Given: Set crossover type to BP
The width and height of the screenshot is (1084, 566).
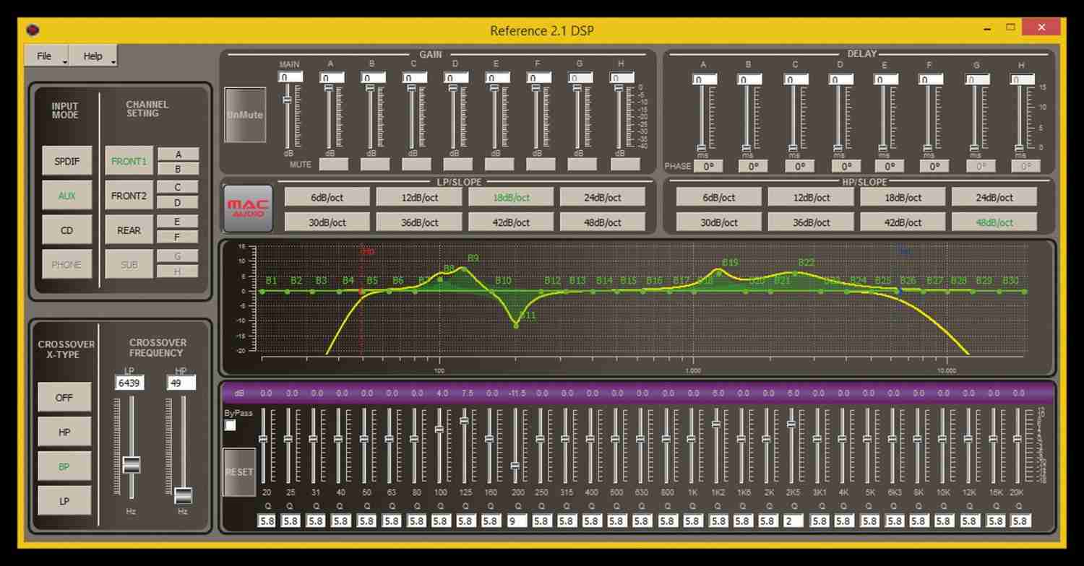Looking at the screenshot, I should pyautogui.click(x=64, y=466).
